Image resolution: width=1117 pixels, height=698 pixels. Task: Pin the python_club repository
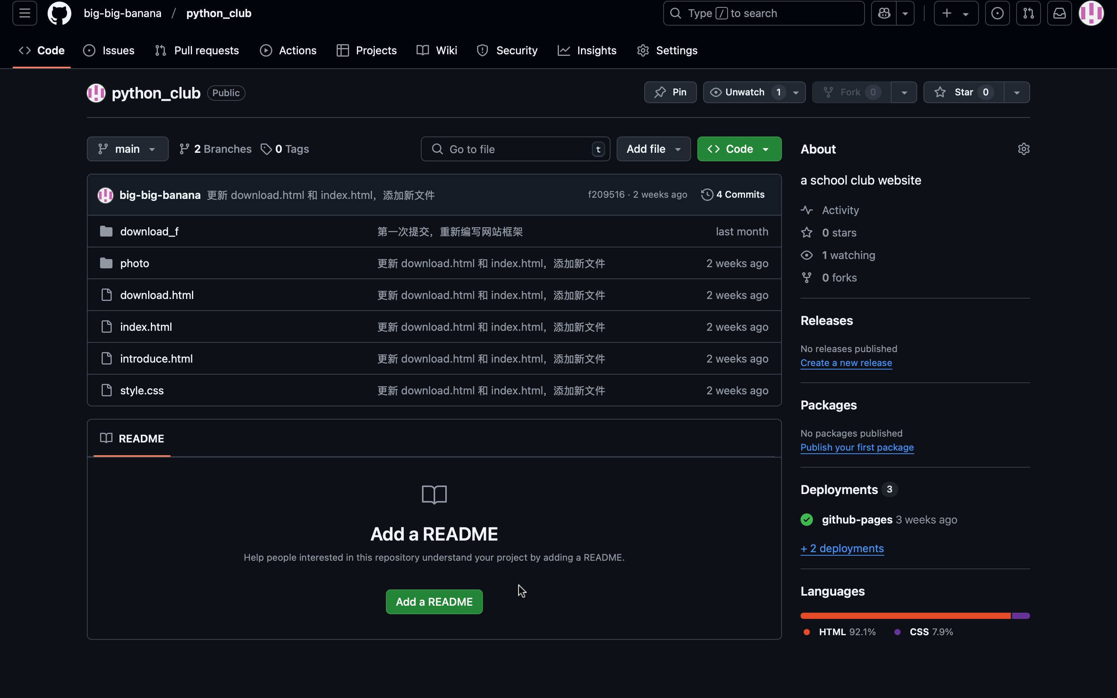point(670,92)
